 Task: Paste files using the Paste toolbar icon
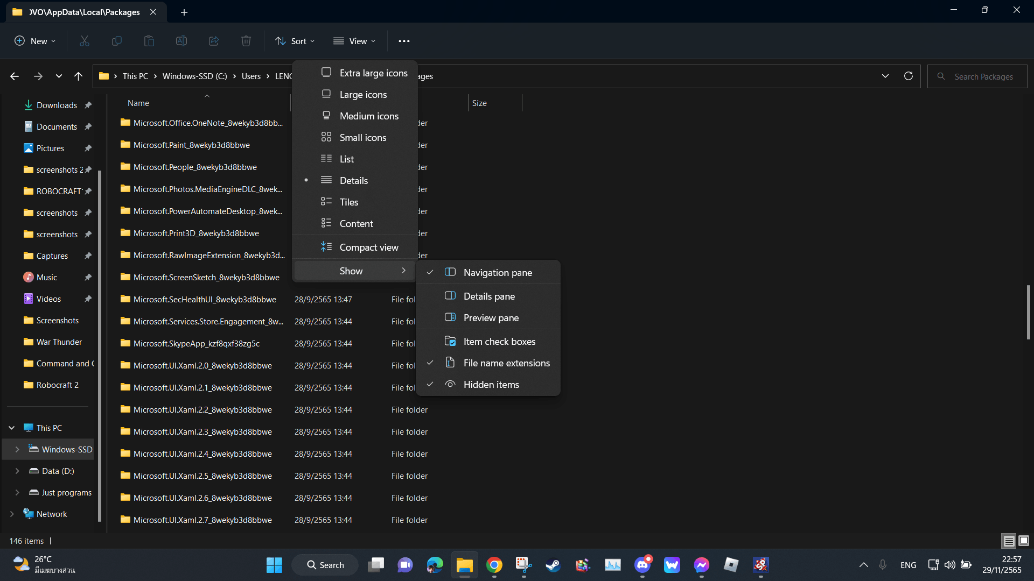(149, 40)
